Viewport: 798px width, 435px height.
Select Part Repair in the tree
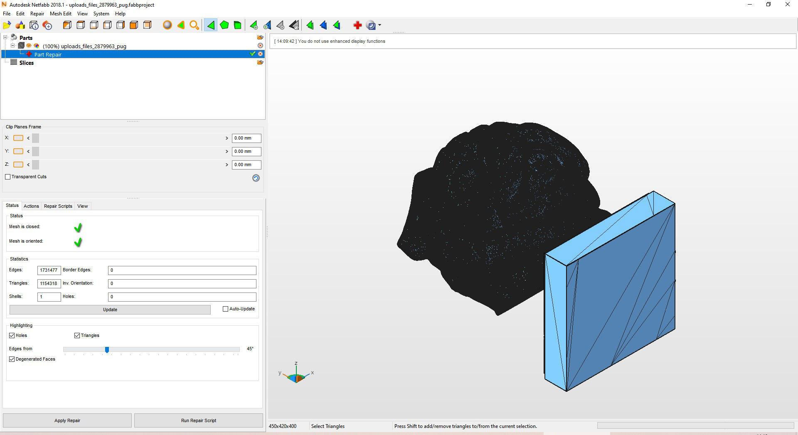tap(48, 54)
